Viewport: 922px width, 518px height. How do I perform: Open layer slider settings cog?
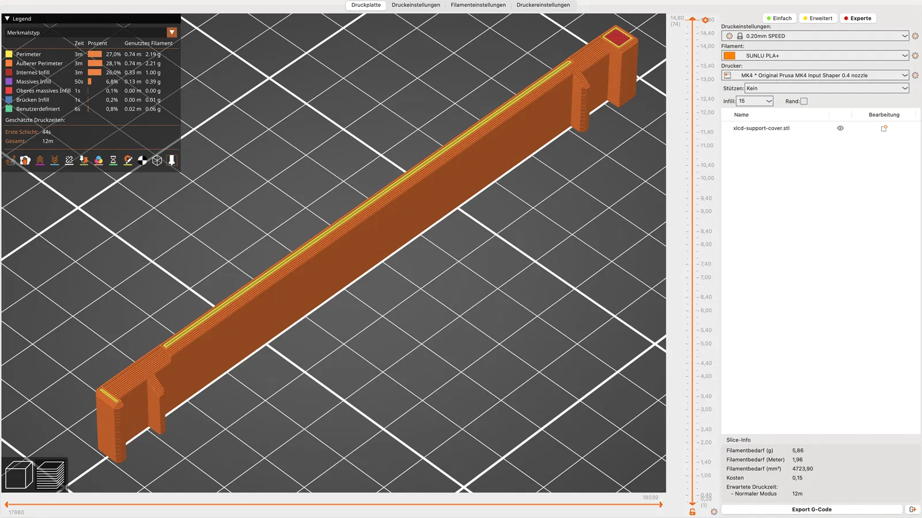pos(714,512)
